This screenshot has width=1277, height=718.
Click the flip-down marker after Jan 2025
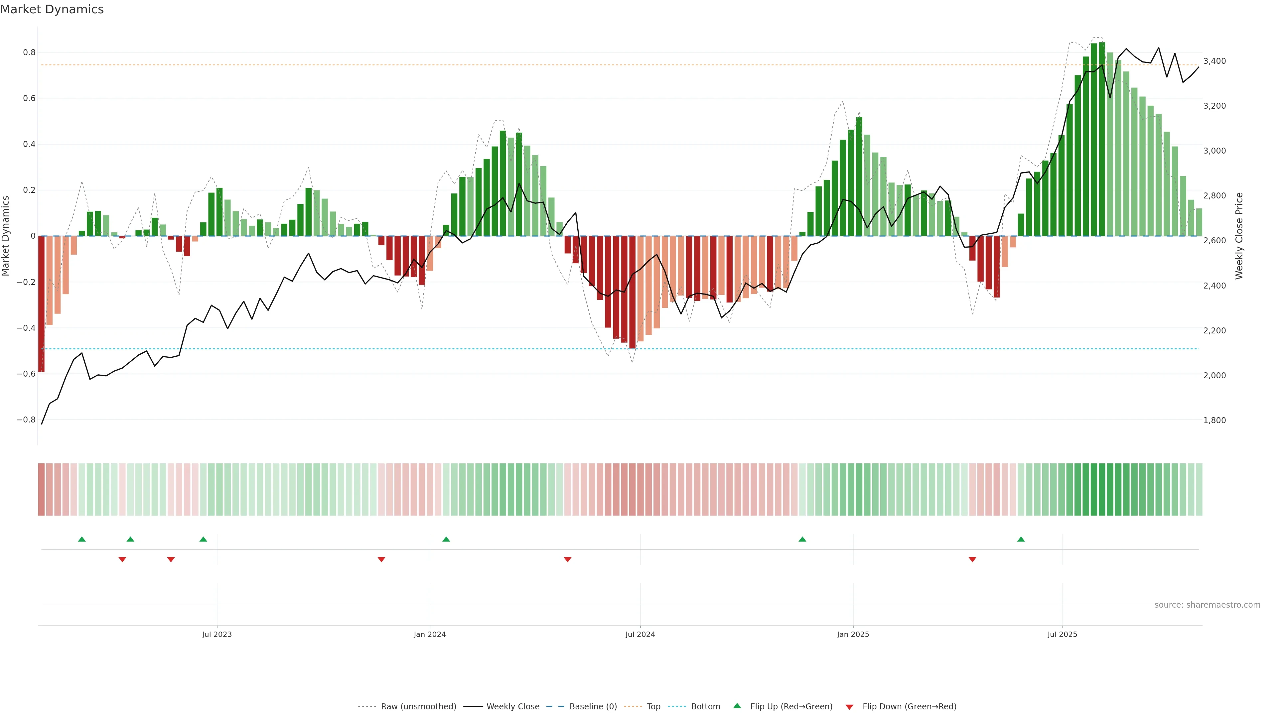pyautogui.click(x=972, y=559)
